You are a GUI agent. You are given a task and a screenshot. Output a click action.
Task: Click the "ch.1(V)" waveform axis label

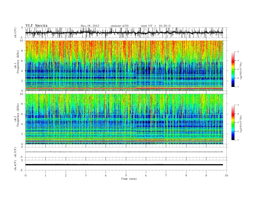[x=15, y=33]
